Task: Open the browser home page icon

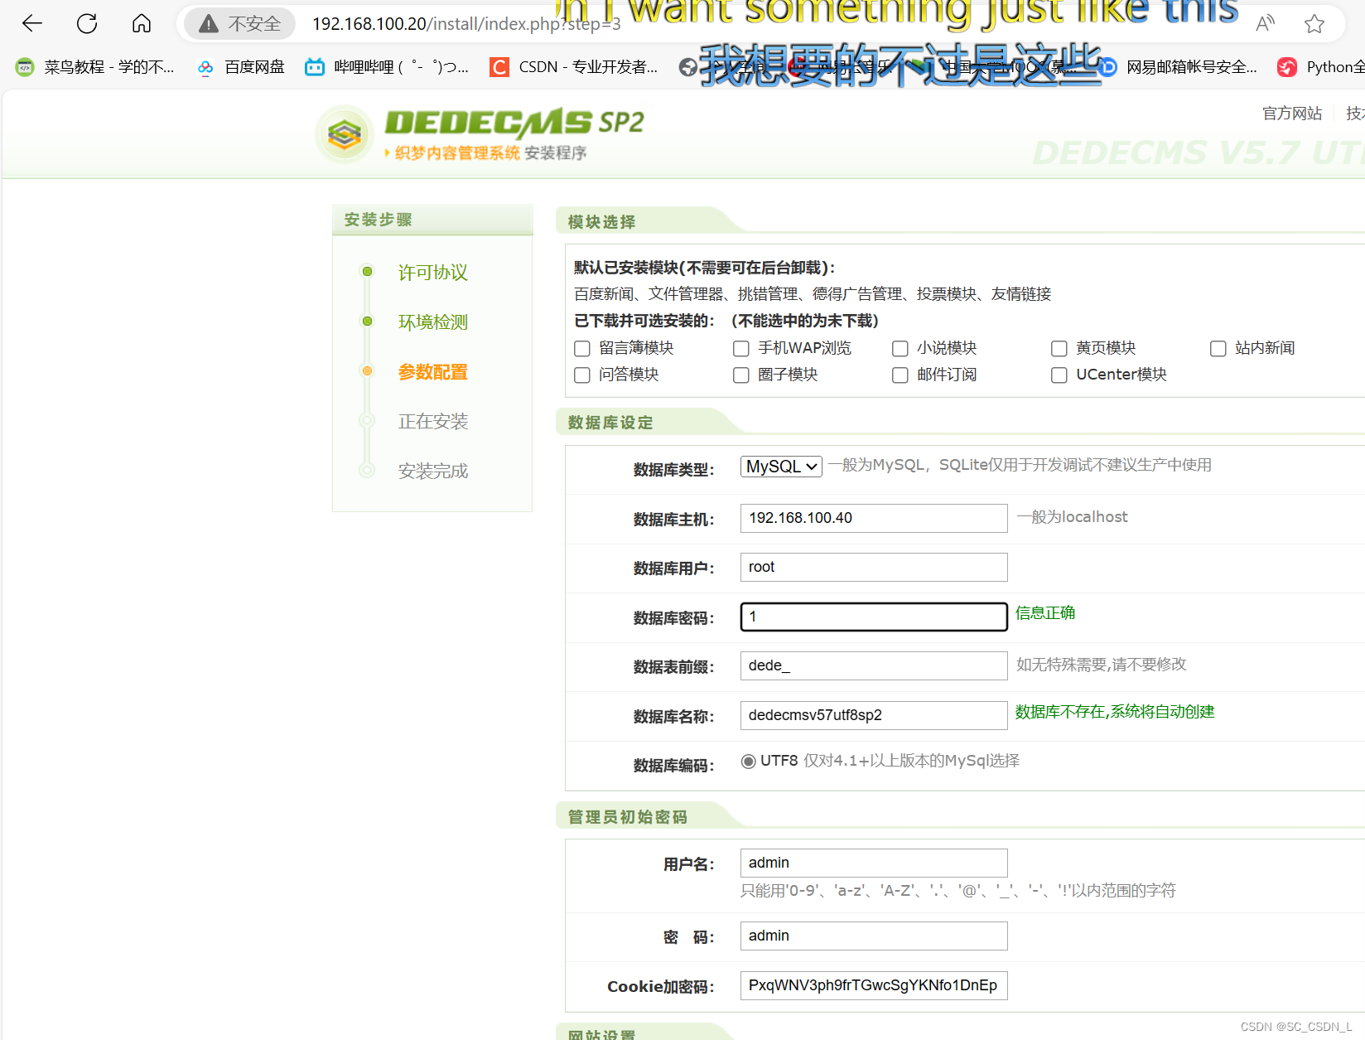Action: 141,23
